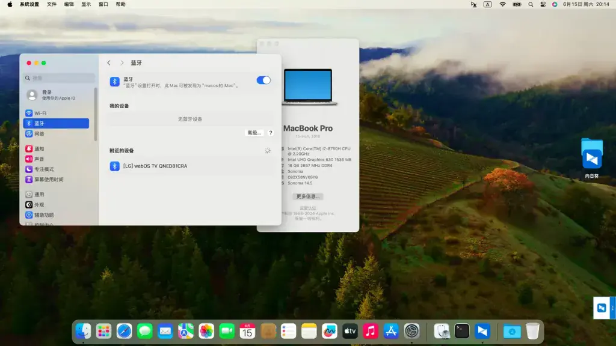Open the input source menu bar icon
616x346 pixels.
[487, 4]
